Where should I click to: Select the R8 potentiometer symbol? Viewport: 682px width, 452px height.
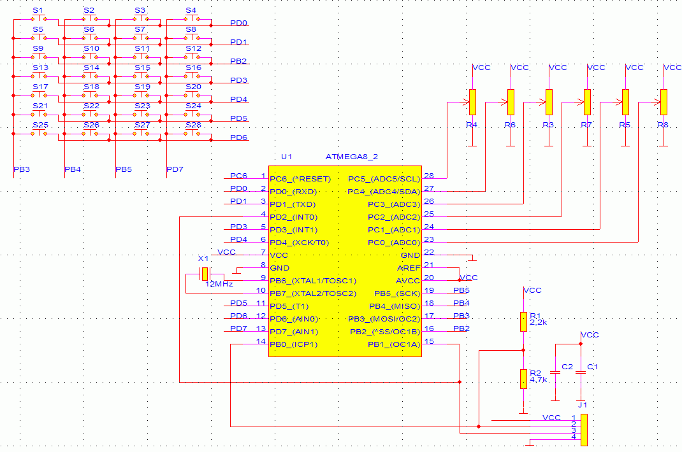click(664, 102)
